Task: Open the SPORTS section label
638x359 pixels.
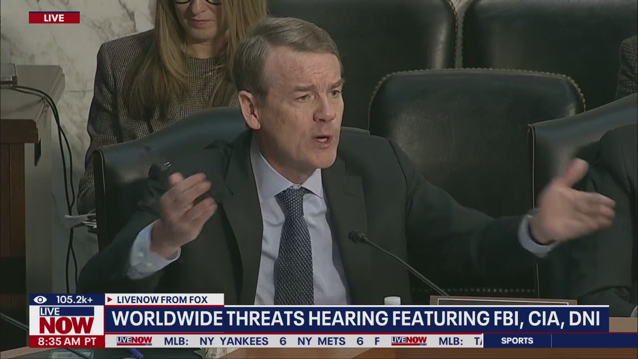Action: (x=517, y=341)
